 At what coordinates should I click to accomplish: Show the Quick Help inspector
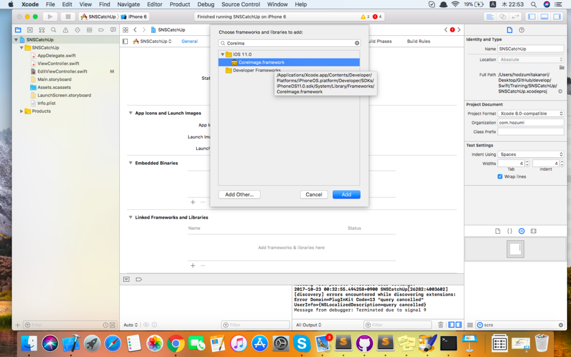point(521,30)
